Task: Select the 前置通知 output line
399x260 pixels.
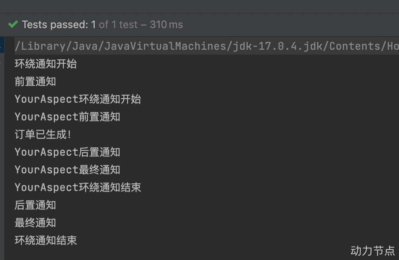Action: 35,81
